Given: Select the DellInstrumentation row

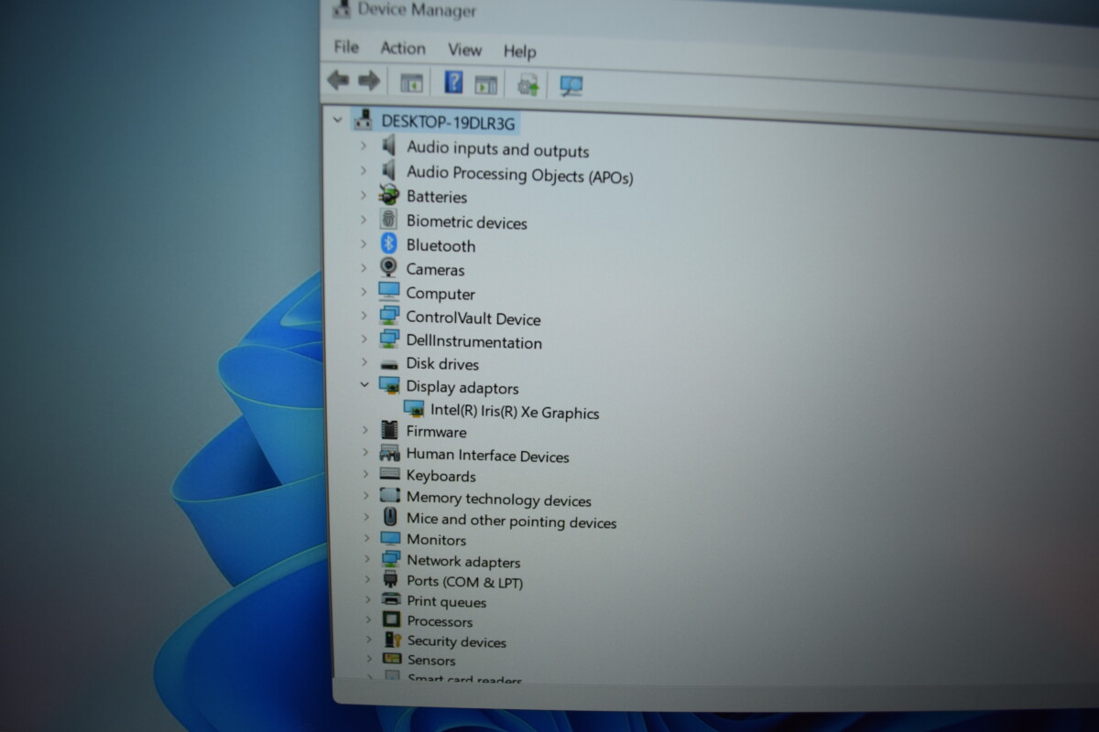Looking at the screenshot, I should pos(473,342).
